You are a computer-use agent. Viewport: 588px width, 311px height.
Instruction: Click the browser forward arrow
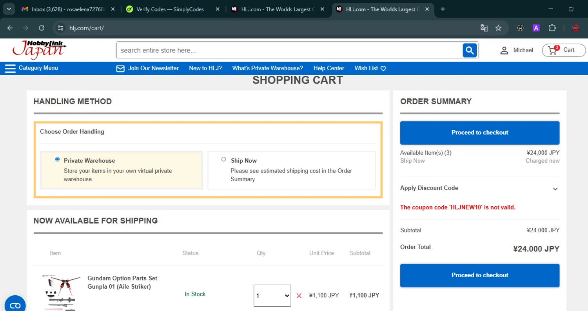coord(26,28)
